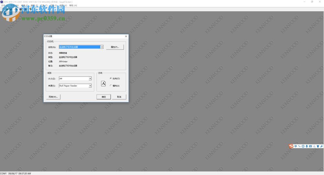Screen dimensions: 324x175
Task: Open the 编程(P) menu
Action: 34,5
